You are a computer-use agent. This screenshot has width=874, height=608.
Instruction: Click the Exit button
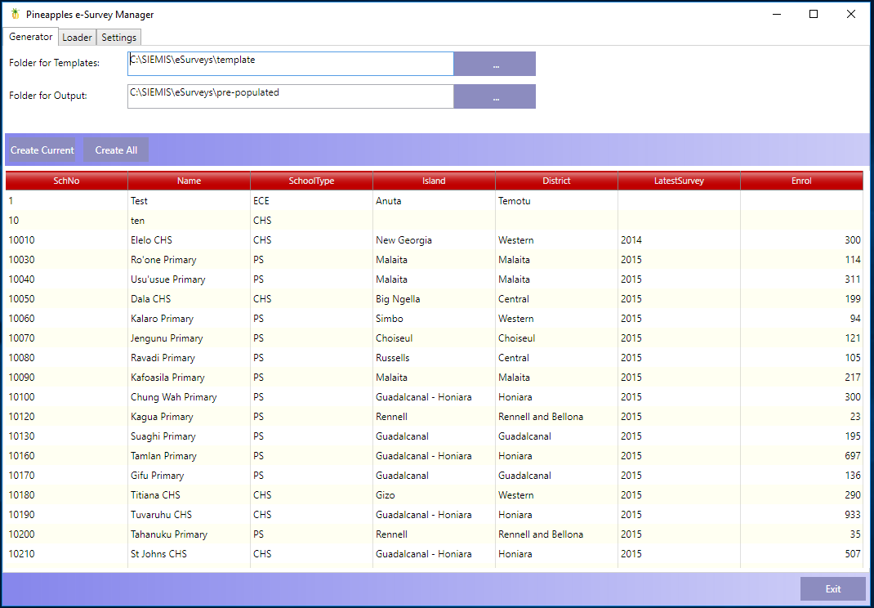pos(832,589)
